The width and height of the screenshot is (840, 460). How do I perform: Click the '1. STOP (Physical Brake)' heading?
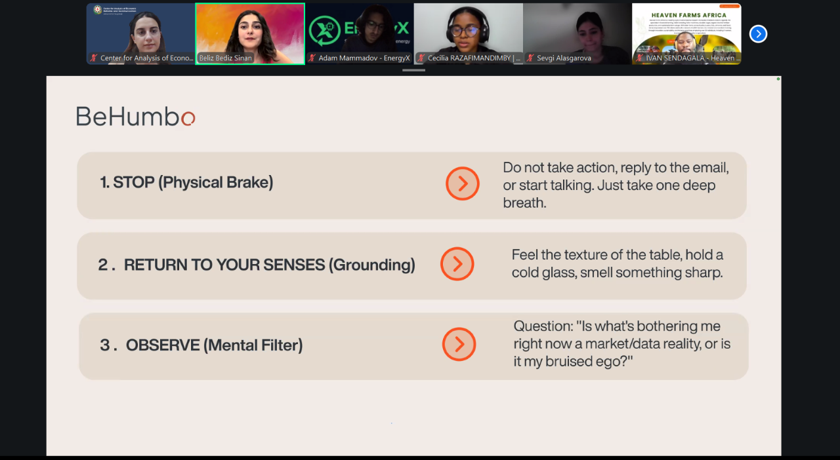186,182
